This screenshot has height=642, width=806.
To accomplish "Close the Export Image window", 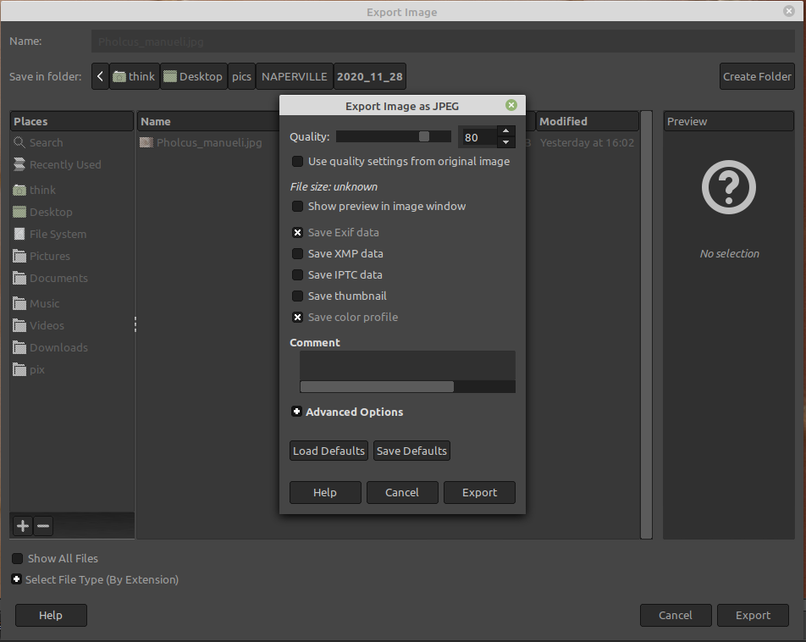I will (x=789, y=11).
